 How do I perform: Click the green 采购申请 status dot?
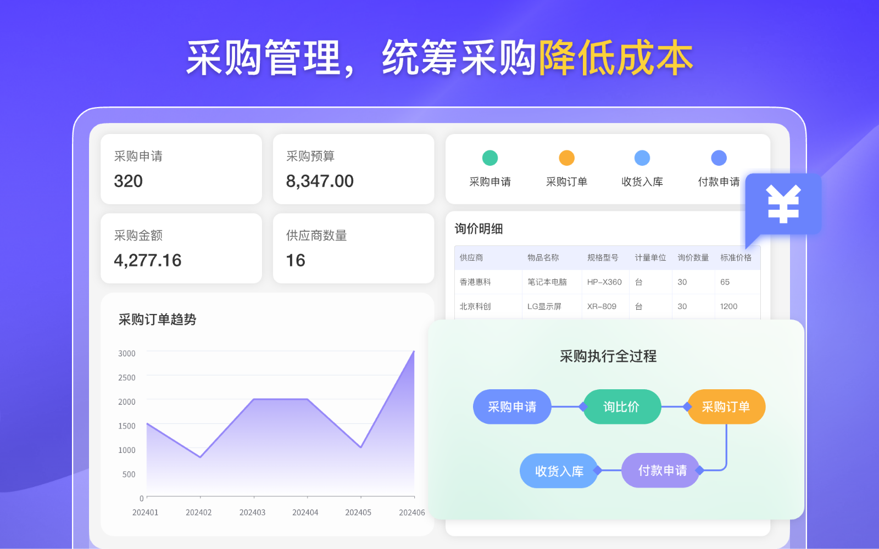489,158
